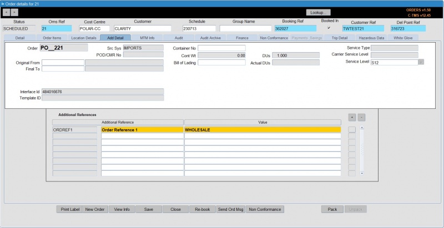Switch to the Finance tab
444x228 pixels.
click(x=242, y=38)
